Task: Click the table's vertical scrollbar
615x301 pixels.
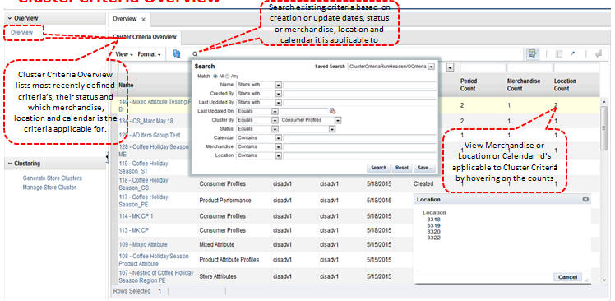Action: 604,129
